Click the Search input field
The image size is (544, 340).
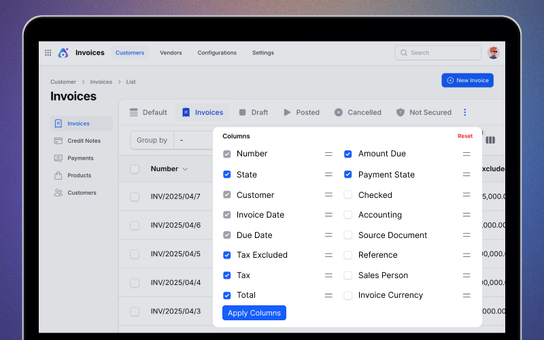tap(438, 53)
